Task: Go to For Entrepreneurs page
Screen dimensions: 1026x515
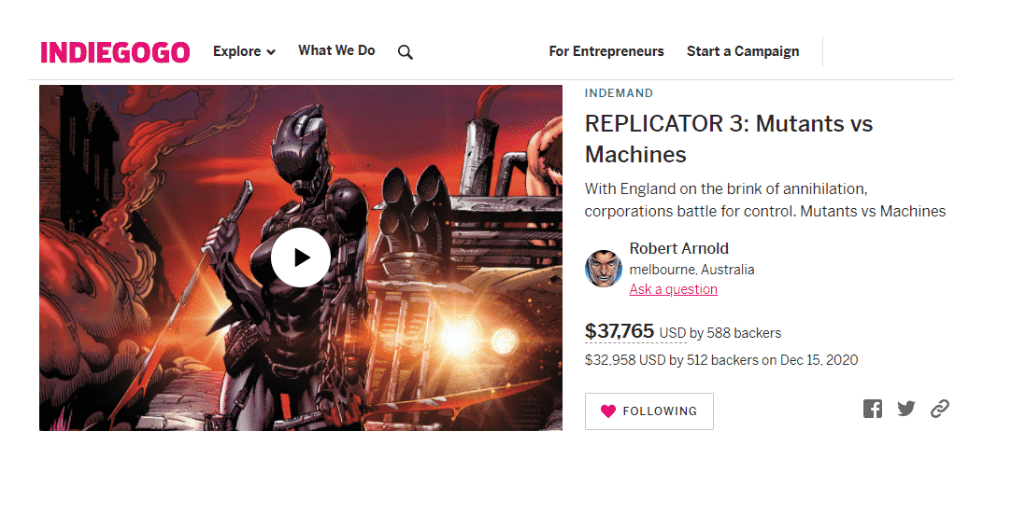Action: (x=606, y=51)
